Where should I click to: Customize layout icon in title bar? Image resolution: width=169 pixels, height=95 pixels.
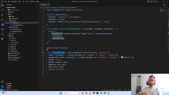point(156,1)
